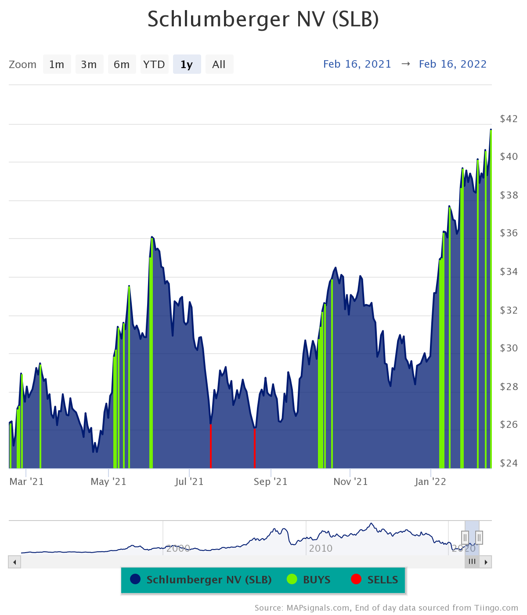Click the $42 y-axis label
Screen dimensions: 527x615
(x=509, y=119)
